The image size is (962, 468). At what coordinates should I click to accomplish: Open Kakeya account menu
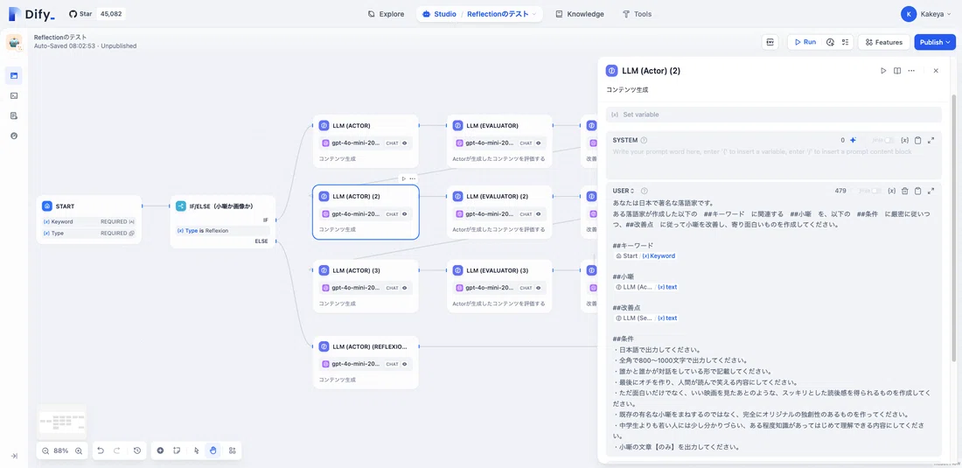[926, 13]
